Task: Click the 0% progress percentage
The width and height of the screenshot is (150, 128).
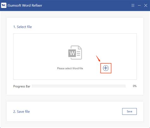Action: click(x=135, y=86)
